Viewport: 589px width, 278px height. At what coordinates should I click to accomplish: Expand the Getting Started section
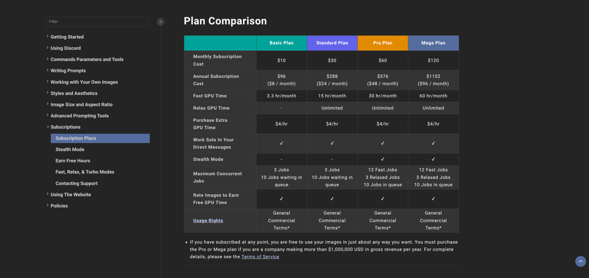(x=67, y=37)
